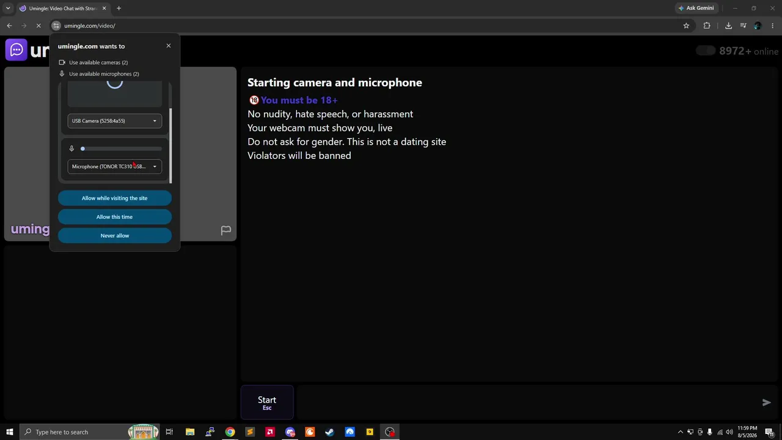Close the Umingle browser tab
782x440 pixels.
[x=104, y=9]
